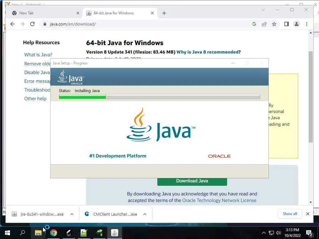
Task: Close the 64-bit Java for Windows tab
Action: pyautogui.click(x=152, y=13)
